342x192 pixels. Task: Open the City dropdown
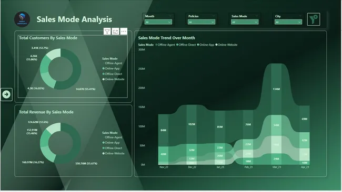[x=288, y=22]
